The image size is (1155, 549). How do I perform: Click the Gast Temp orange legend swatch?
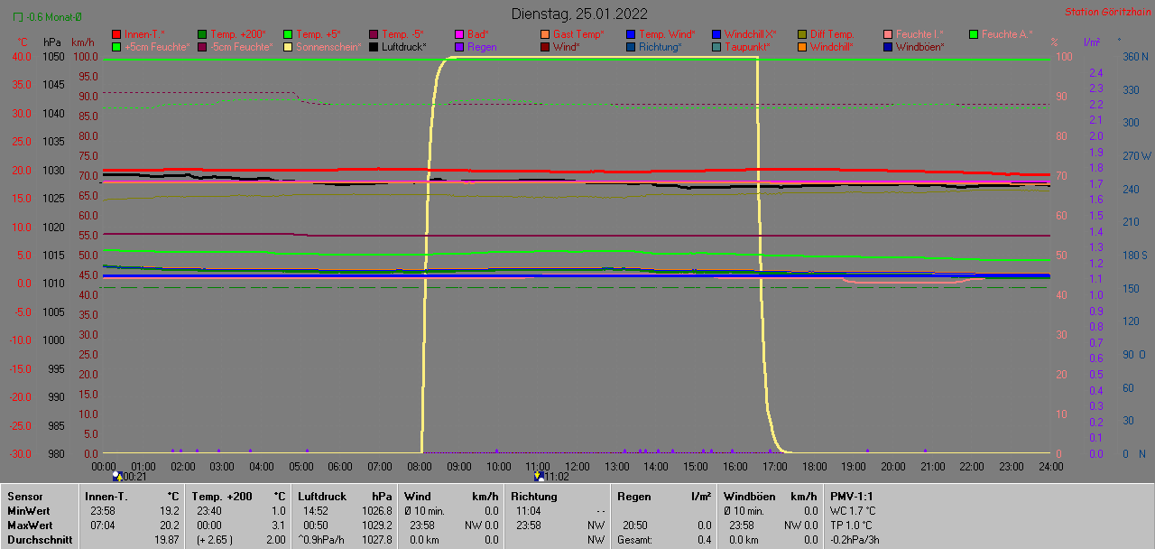click(x=545, y=34)
